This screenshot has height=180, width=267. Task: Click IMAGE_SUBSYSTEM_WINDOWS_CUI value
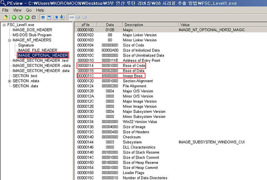(212, 142)
